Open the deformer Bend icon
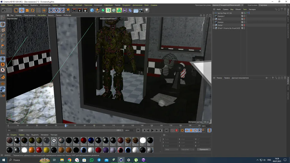290x163 pixels. coord(130,10)
